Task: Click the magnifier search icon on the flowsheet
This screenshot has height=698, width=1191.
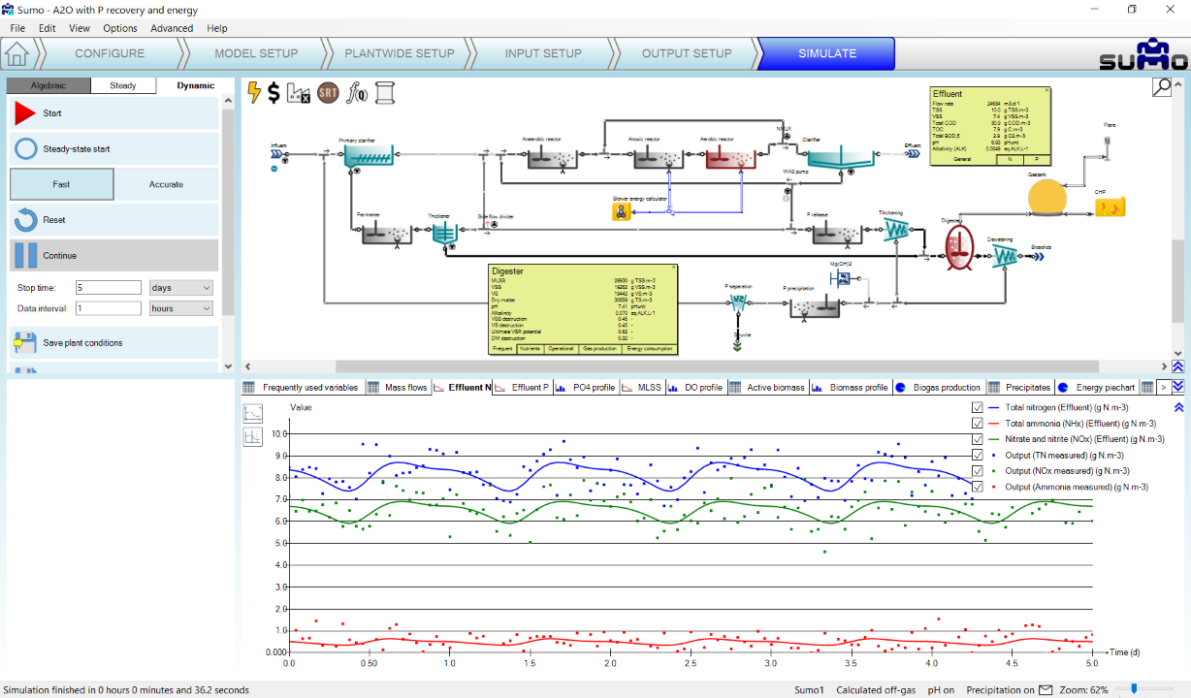Action: pyautogui.click(x=1161, y=88)
